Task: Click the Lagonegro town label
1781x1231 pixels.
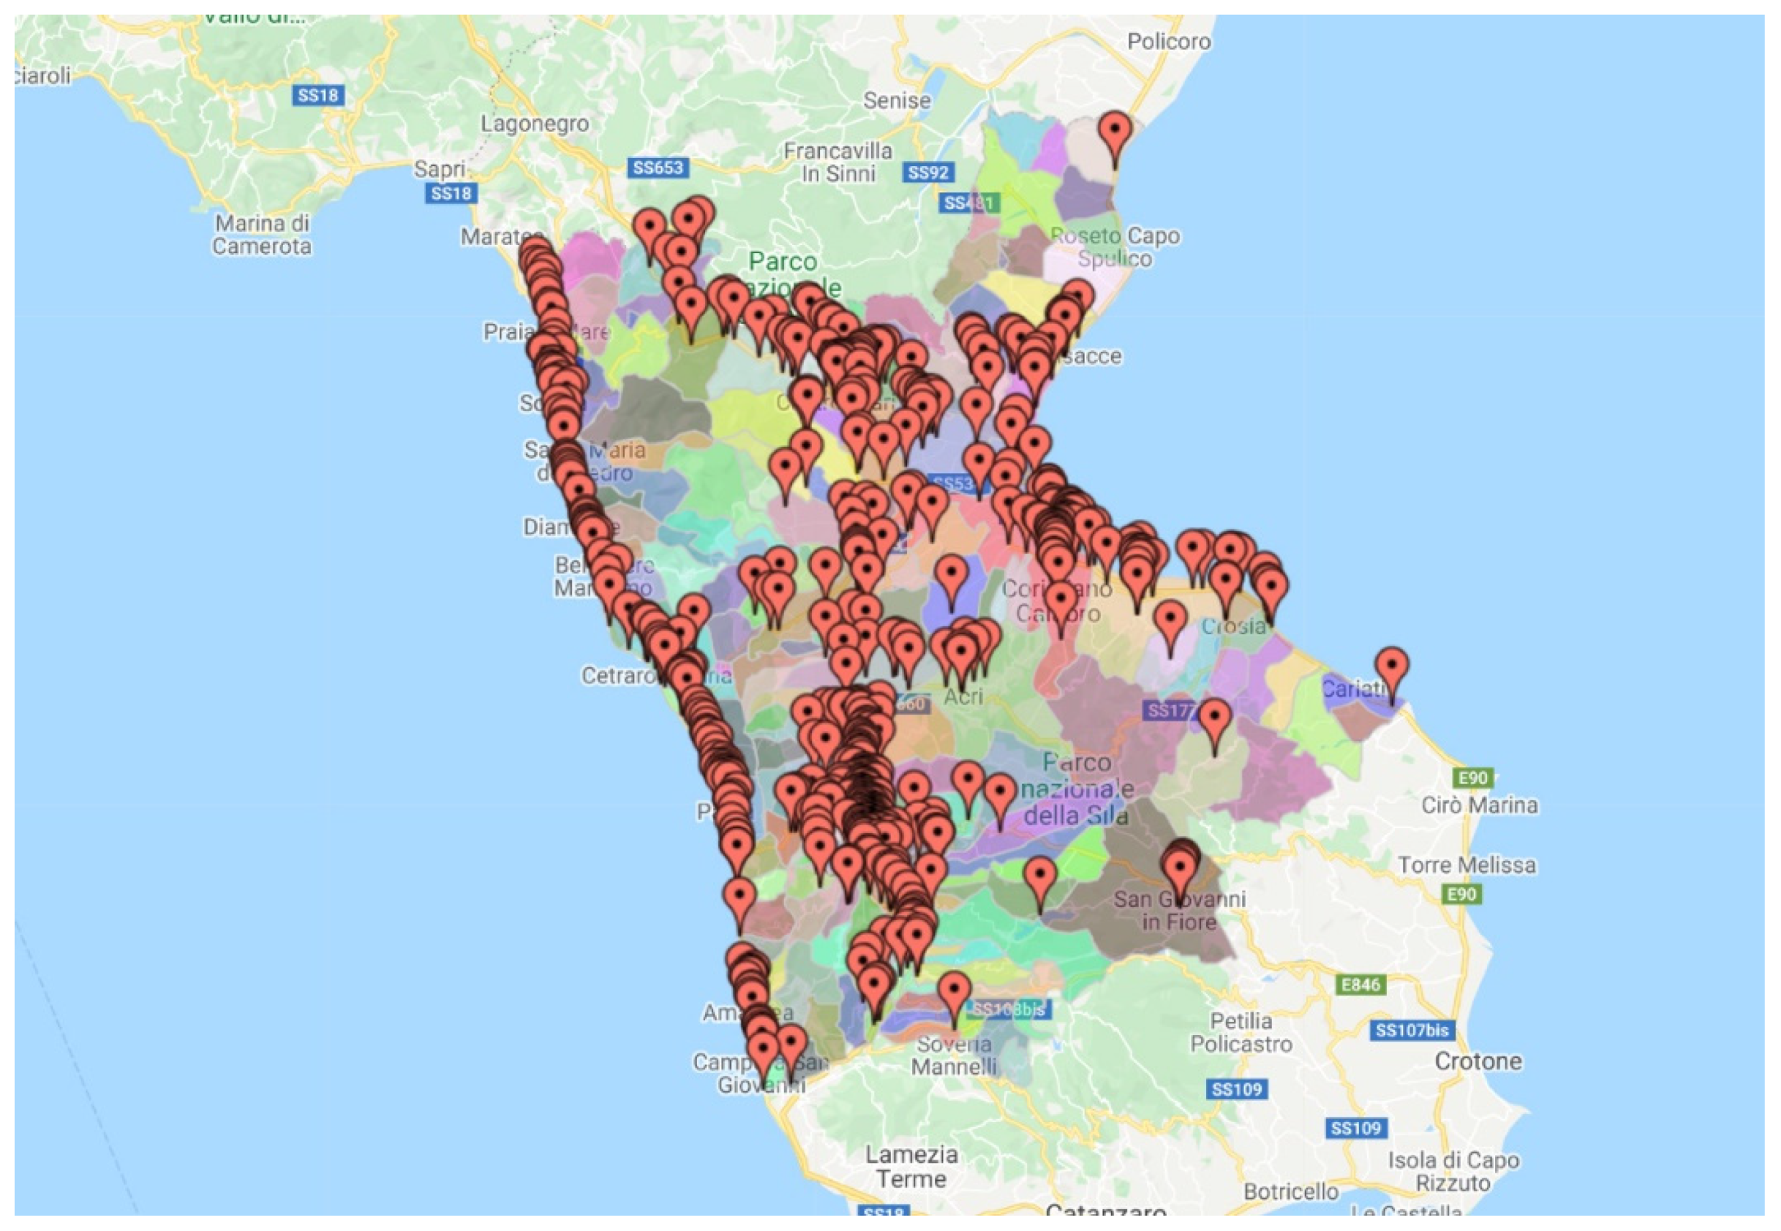Action: click(x=534, y=123)
